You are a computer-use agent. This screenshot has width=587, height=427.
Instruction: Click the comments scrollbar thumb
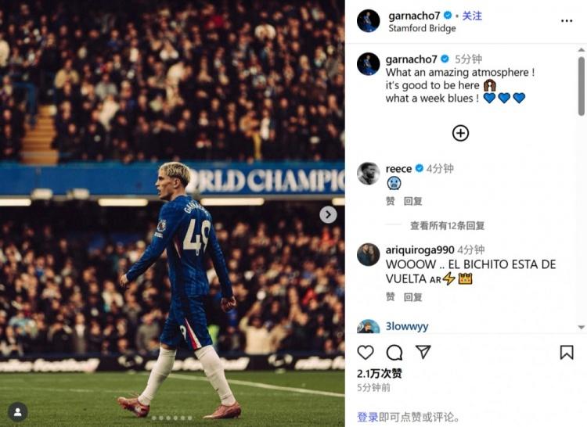[x=581, y=86]
